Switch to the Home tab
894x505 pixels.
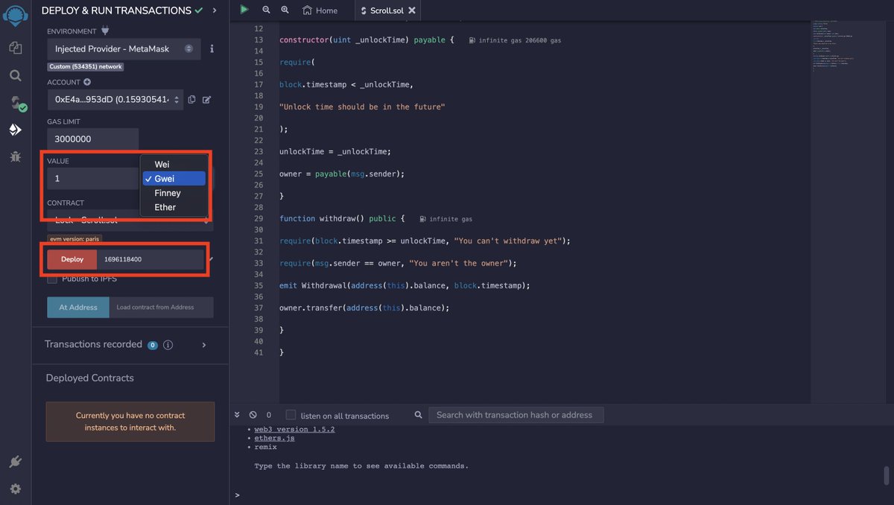320,10
